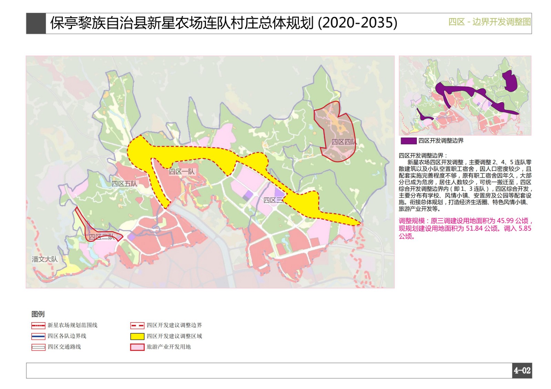Click the purple 四区开发调整边界 swatch
Viewport: 551px width, 389px height.
pos(408,141)
